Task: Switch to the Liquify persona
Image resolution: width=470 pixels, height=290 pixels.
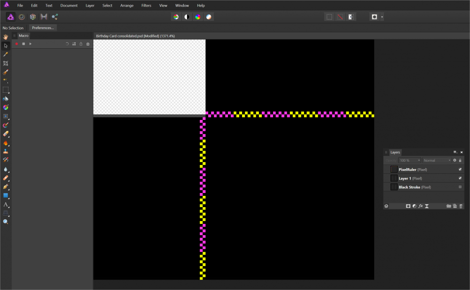Action: 21,17
